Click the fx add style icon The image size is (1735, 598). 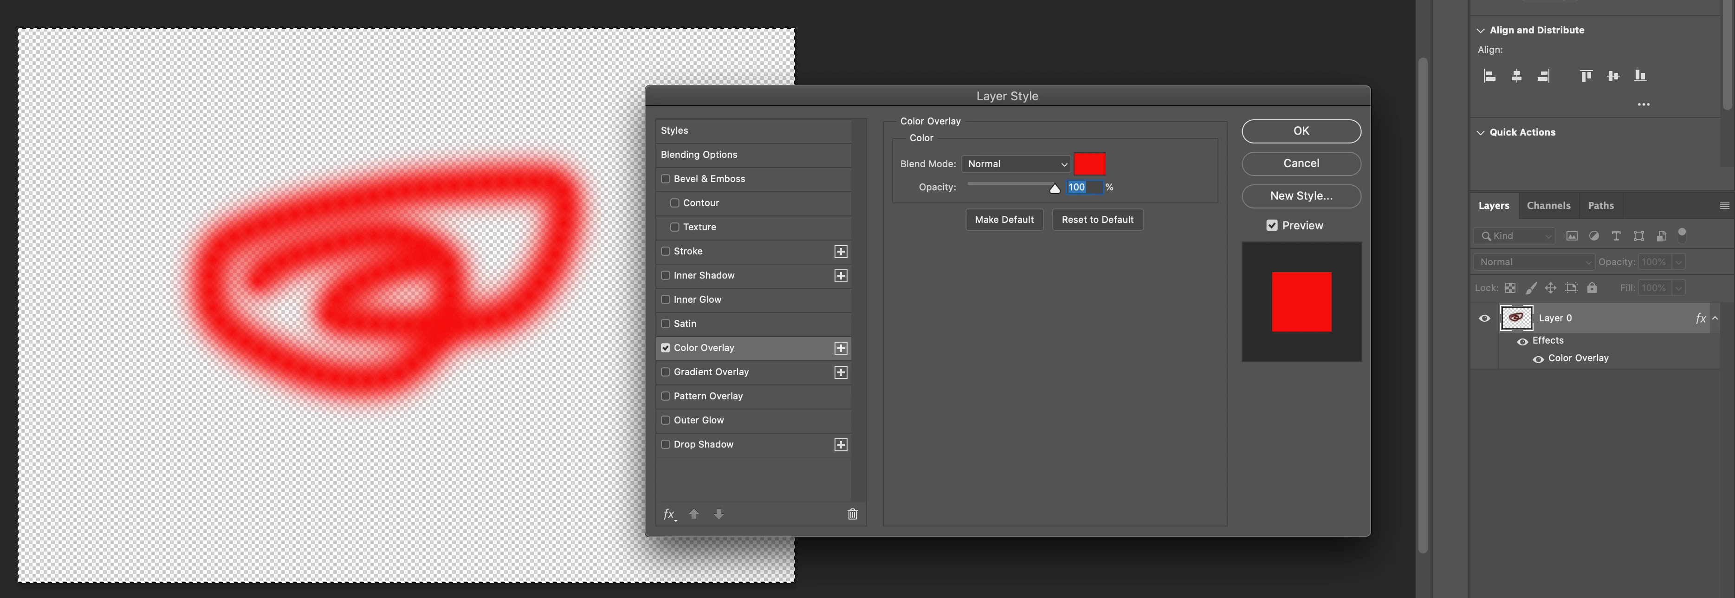pyautogui.click(x=669, y=514)
